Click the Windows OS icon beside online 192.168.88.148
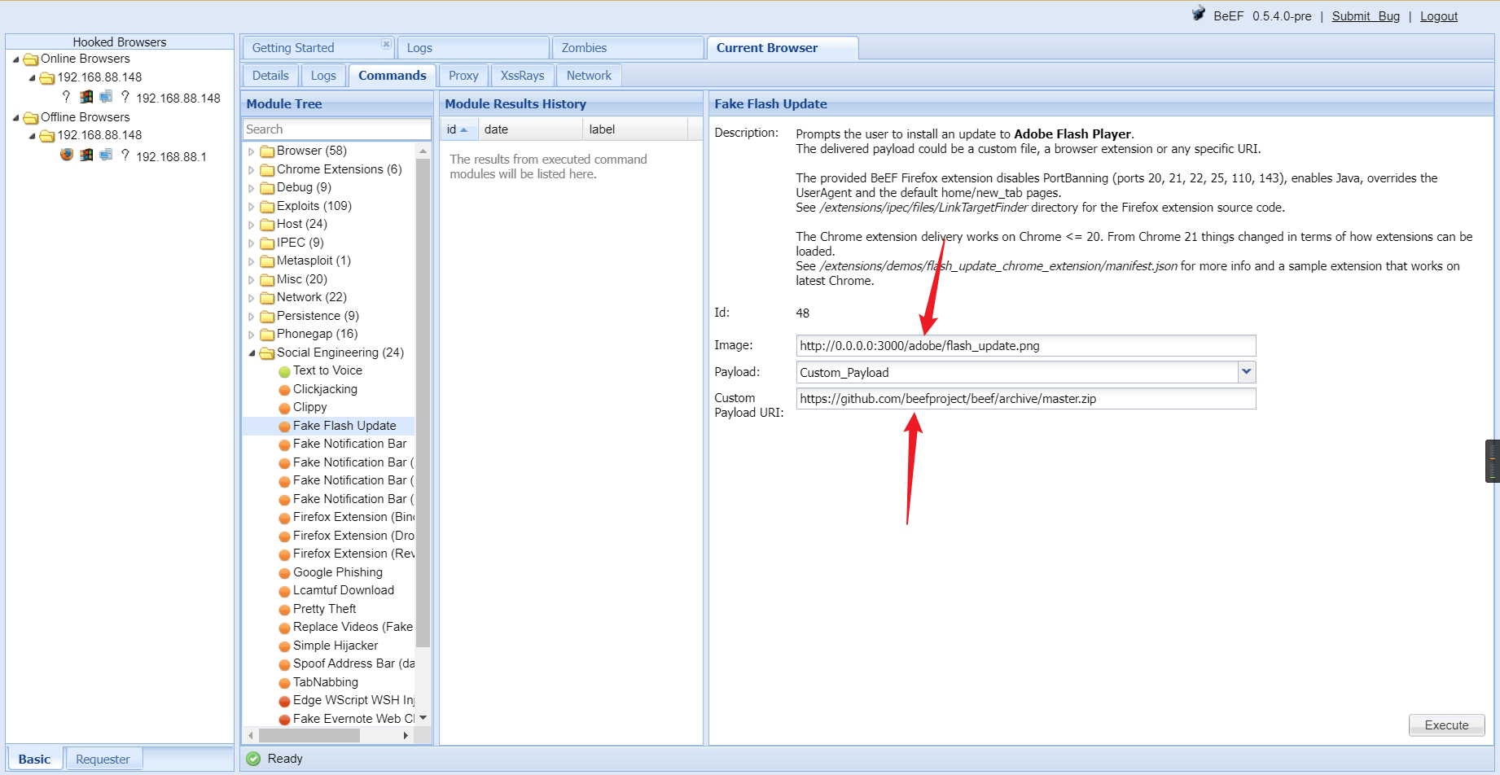This screenshot has height=775, width=1500. coord(86,96)
